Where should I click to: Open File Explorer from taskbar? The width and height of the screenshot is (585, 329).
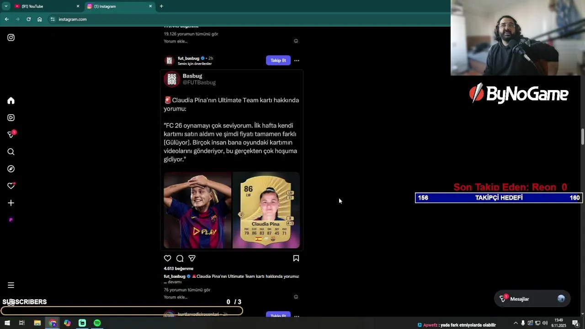[37, 323]
